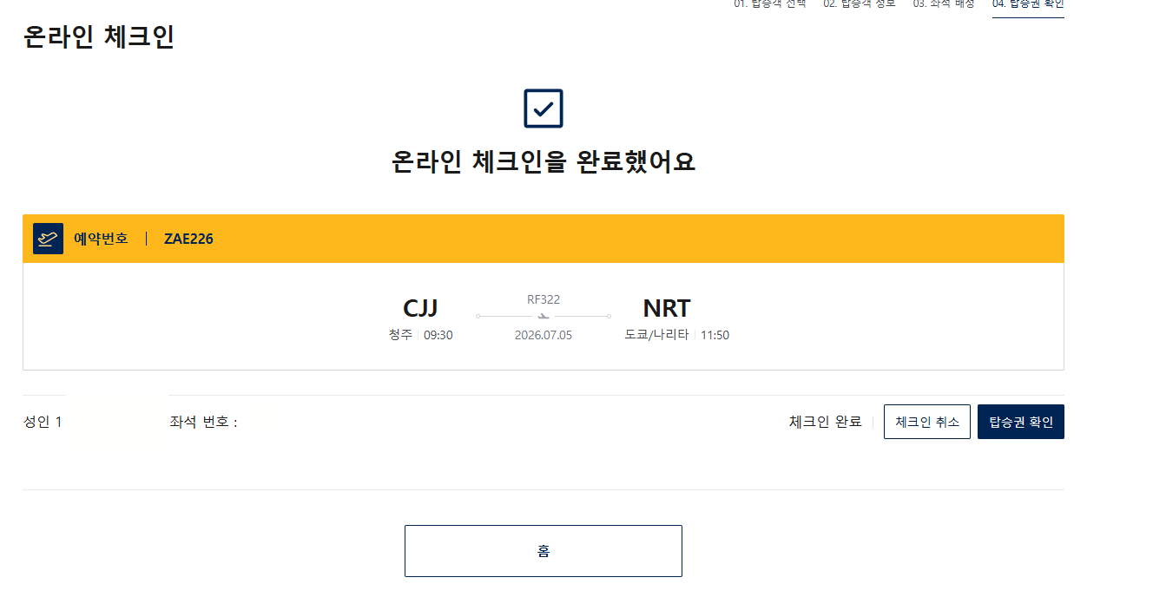The width and height of the screenshot is (1153, 597).
Task: Select the 04. 탑승권 확인 step
Action: (1028, 5)
